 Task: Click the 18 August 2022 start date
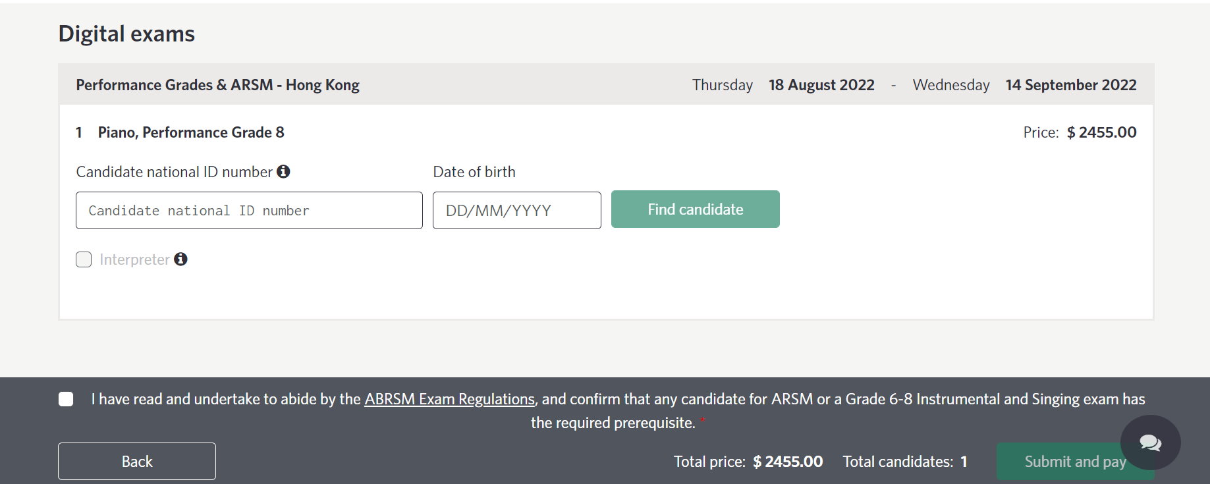821,85
